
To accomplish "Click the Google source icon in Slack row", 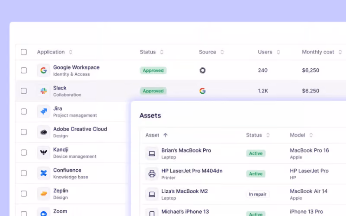I will [x=202, y=91].
